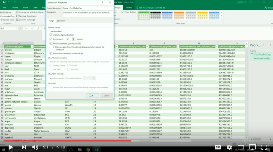Collapse the ribbon arrow

tap(272, 23)
